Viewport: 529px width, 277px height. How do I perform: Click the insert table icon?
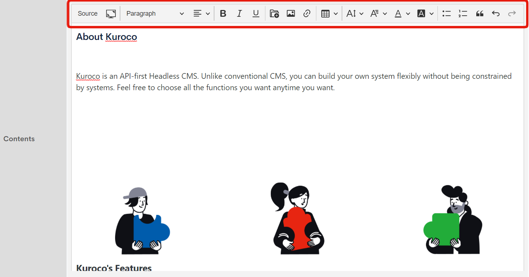click(325, 14)
